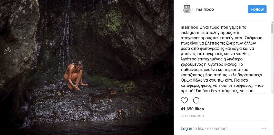Click the Log in link

(x=186, y=129)
